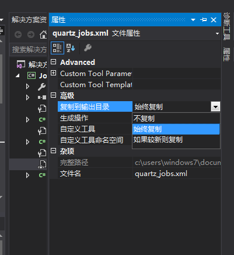Collapse the C# project node

tap(18, 75)
